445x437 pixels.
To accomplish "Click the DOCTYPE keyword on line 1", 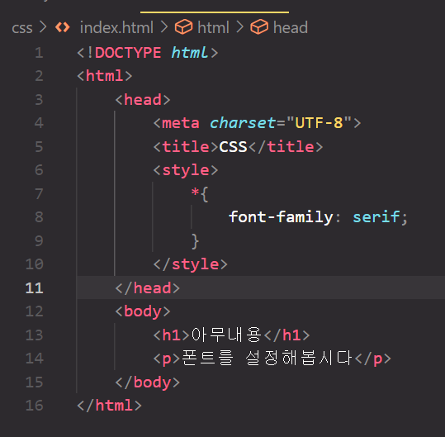I will pos(128,53).
